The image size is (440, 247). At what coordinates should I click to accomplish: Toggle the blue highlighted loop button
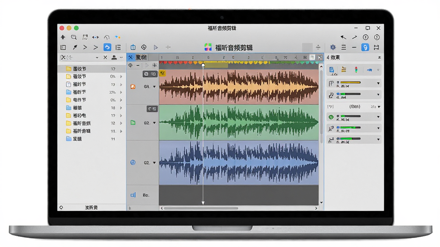pos(107,47)
